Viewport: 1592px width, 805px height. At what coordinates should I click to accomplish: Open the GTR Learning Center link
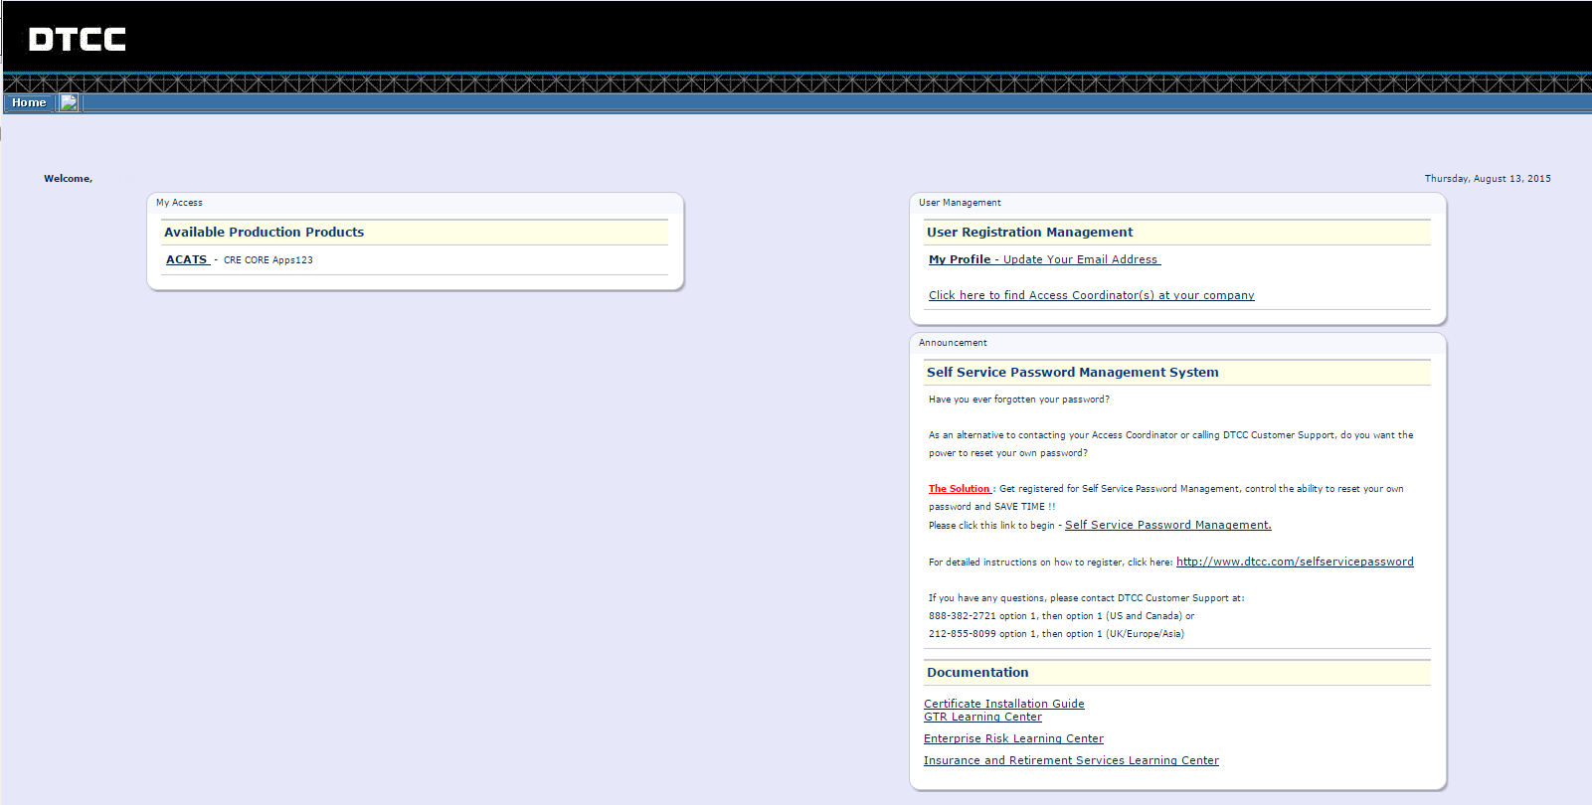(x=982, y=717)
